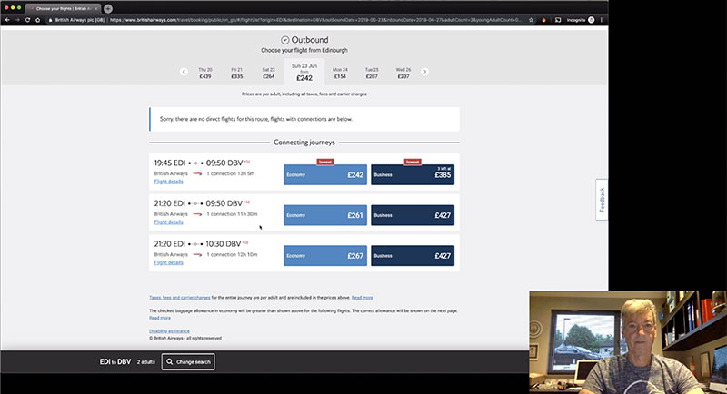Choose Business £427 for the 10:30 arrival flight
The image size is (727, 394).
click(413, 256)
